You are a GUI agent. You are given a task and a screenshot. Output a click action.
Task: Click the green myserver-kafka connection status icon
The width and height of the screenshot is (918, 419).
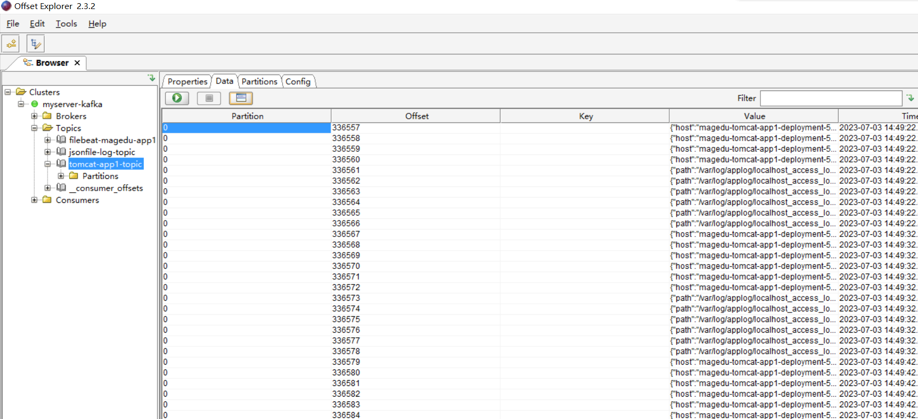click(35, 104)
